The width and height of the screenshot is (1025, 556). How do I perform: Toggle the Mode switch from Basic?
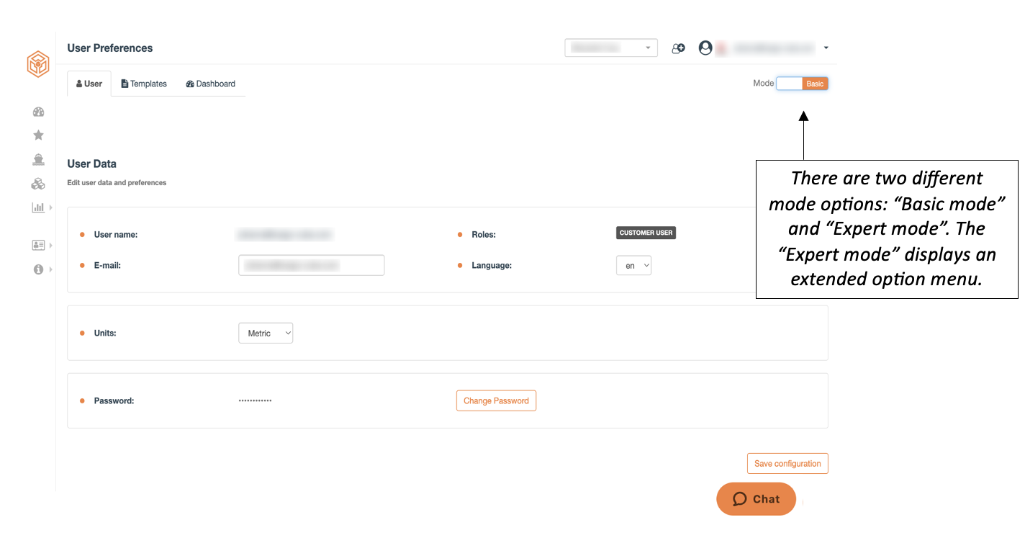[x=802, y=84]
